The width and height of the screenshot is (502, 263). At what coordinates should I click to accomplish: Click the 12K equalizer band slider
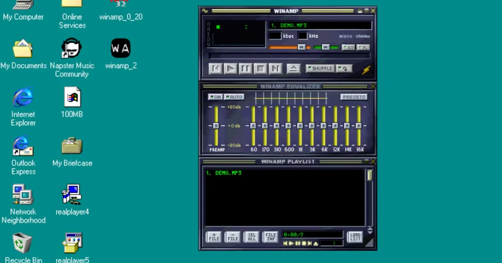coord(335,126)
